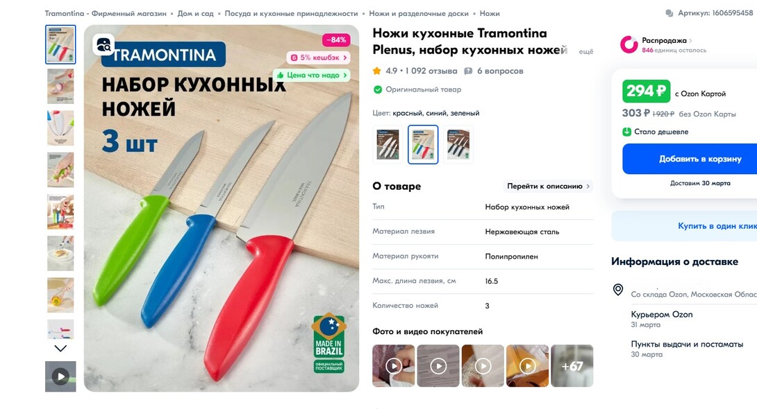Click the Артикул copy icon

[x=669, y=13]
